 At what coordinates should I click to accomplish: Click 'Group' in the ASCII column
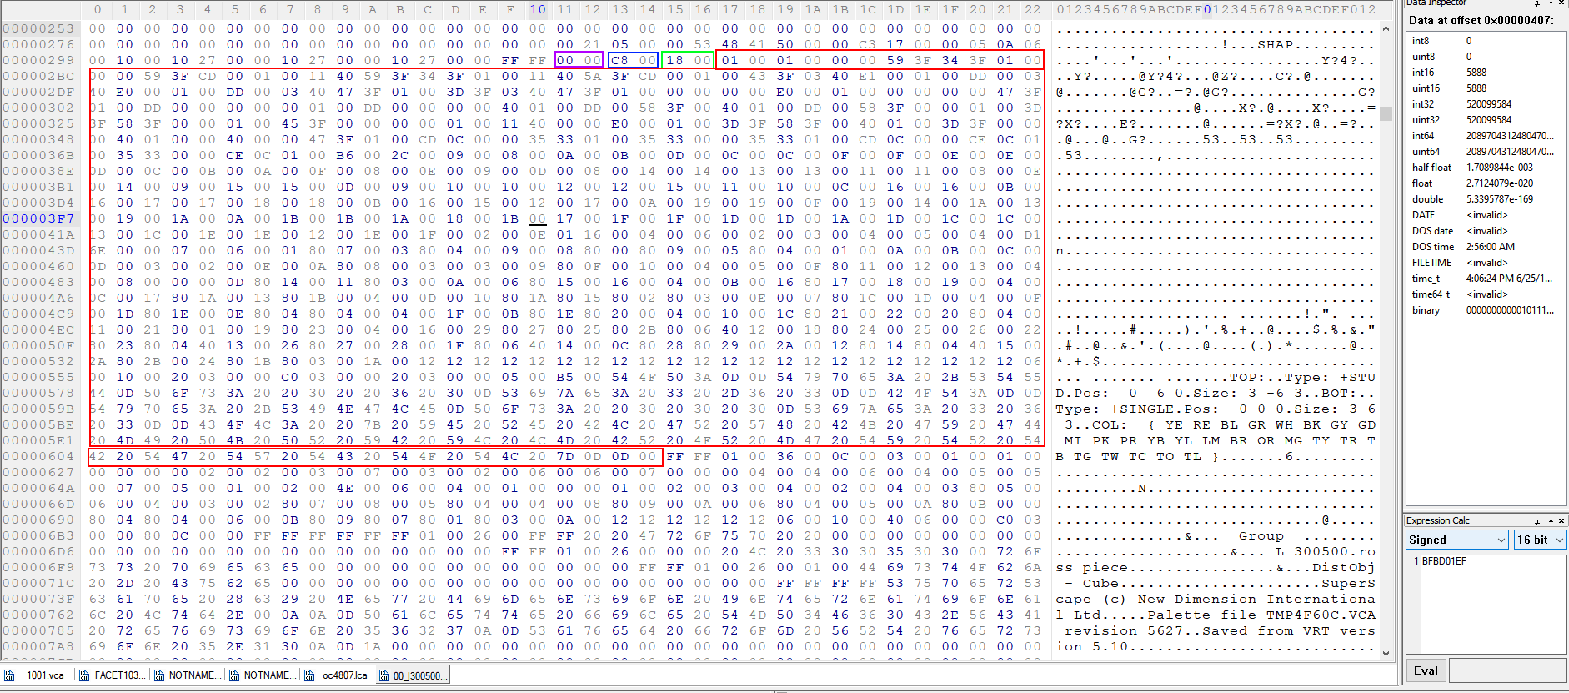tap(1261, 535)
